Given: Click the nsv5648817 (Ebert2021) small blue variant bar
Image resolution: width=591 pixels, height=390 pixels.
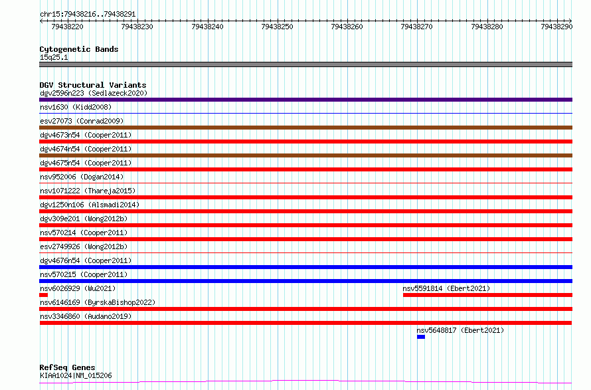Looking at the screenshot, I should click(x=420, y=337).
